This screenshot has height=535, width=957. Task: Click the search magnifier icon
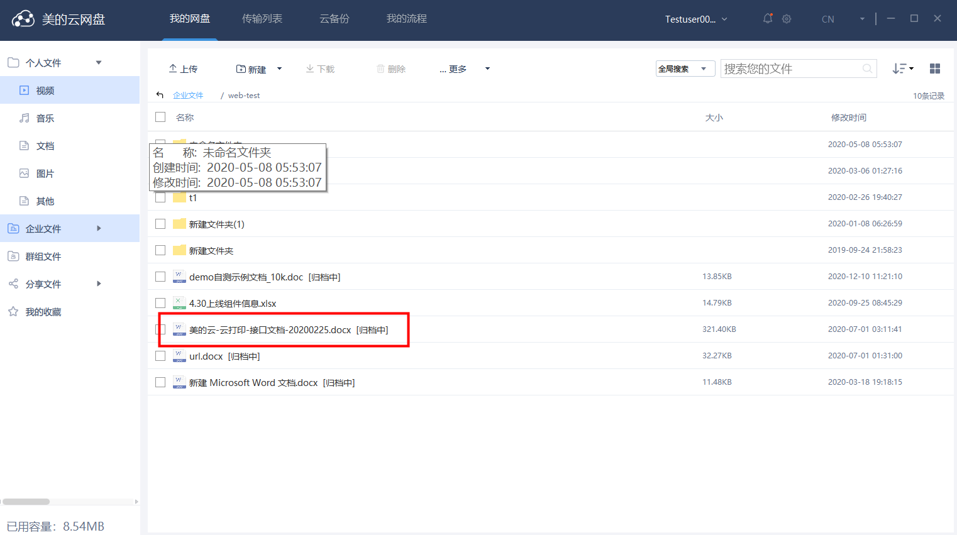867,69
